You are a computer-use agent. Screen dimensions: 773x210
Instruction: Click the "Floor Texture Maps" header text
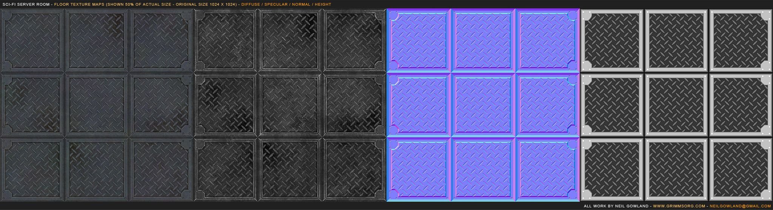[x=80, y=5]
